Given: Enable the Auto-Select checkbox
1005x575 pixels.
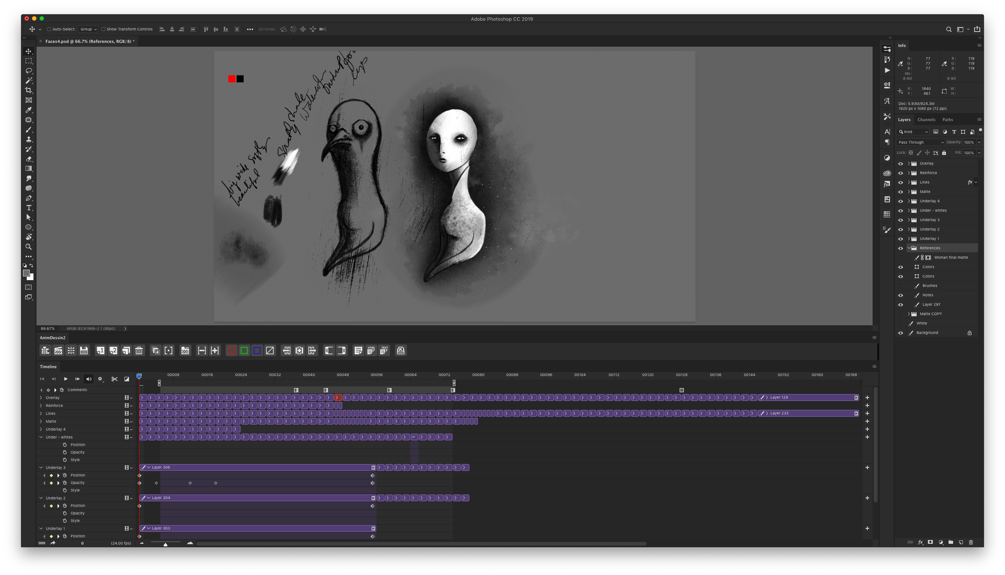Looking at the screenshot, I should (49, 29).
